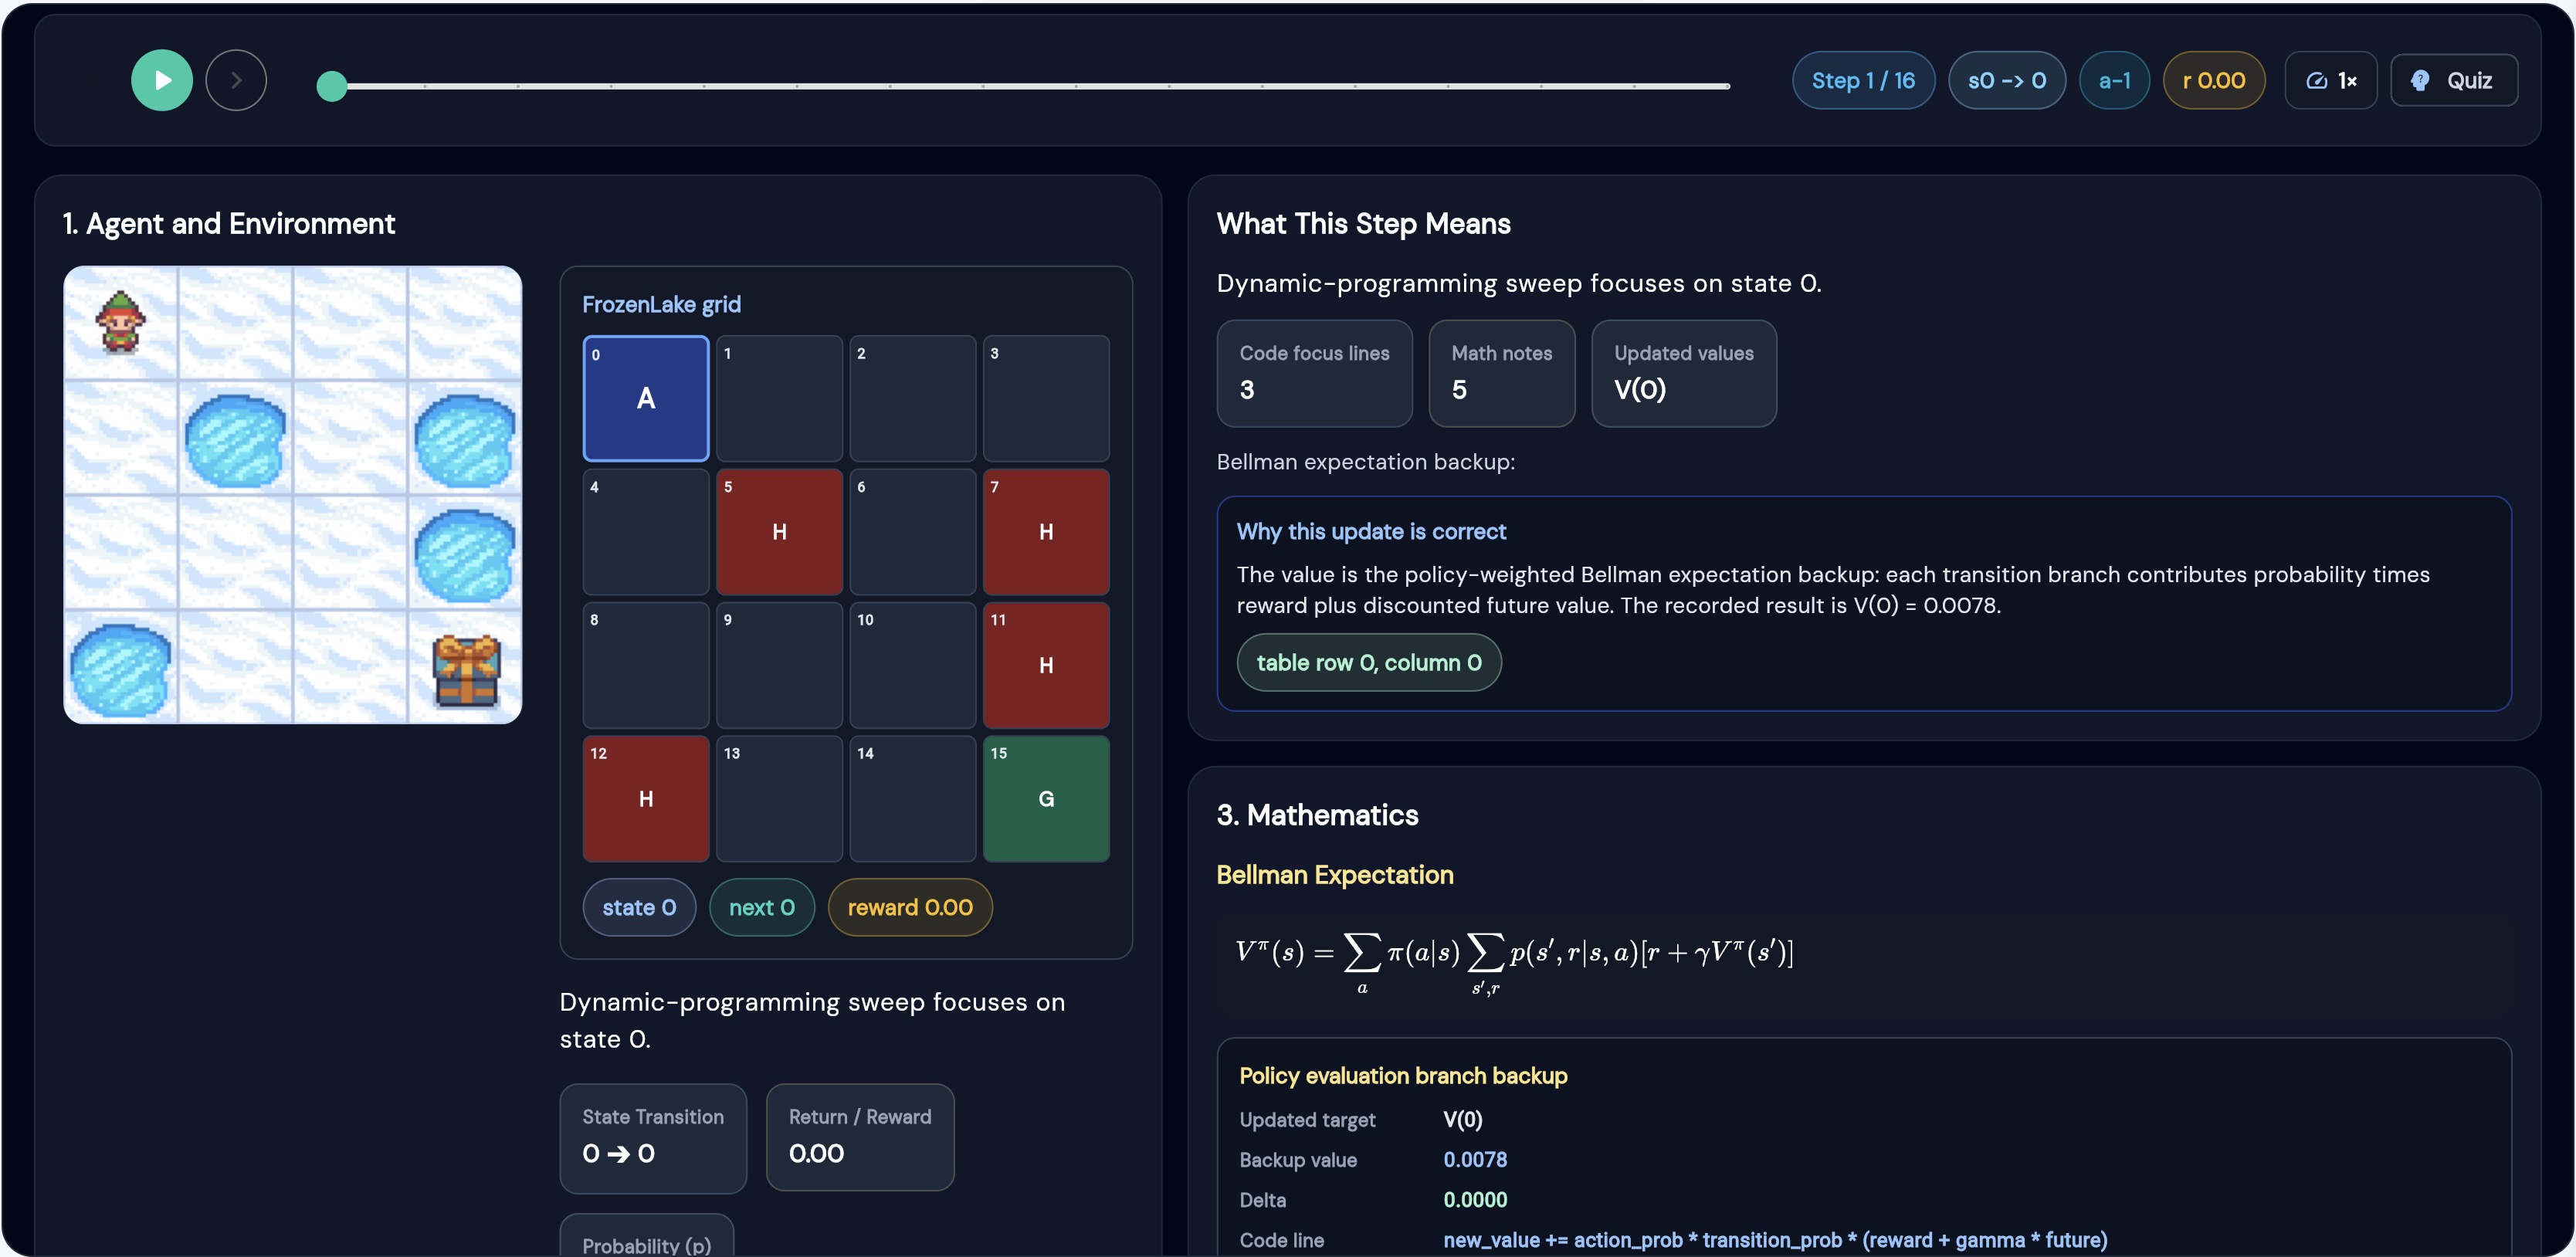Click the FrozenLake grid heading
This screenshot has width=2576, height=1257.
(661, 304)
